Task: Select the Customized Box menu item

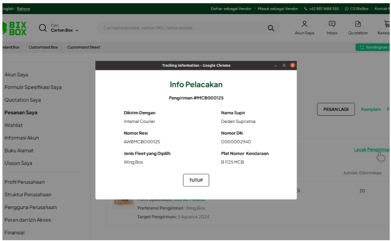Action: pos(43,48)
